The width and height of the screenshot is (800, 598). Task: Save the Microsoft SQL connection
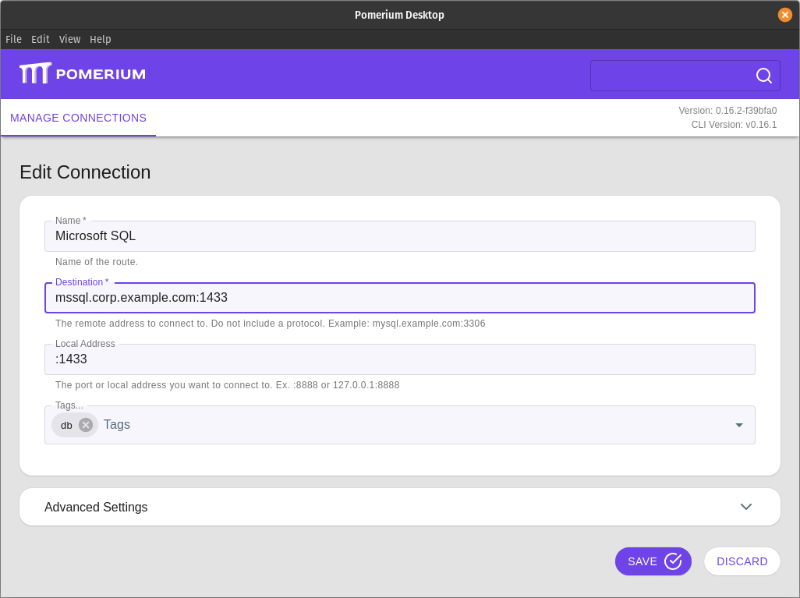[653, 561]
